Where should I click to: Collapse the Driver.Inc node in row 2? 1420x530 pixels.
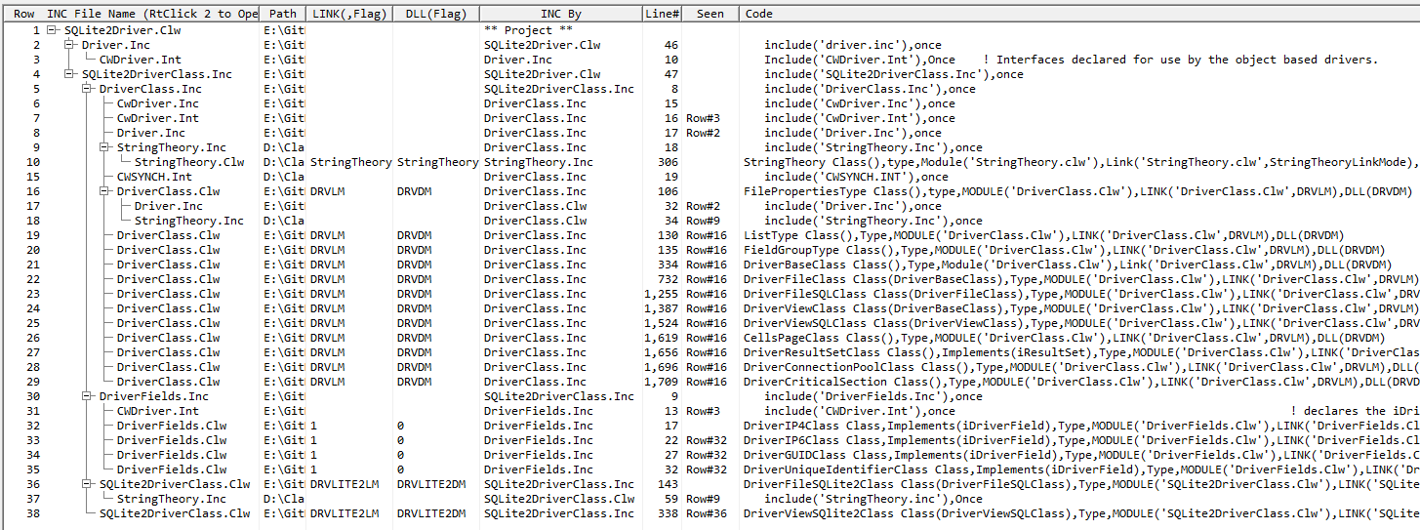coord(69,45)
